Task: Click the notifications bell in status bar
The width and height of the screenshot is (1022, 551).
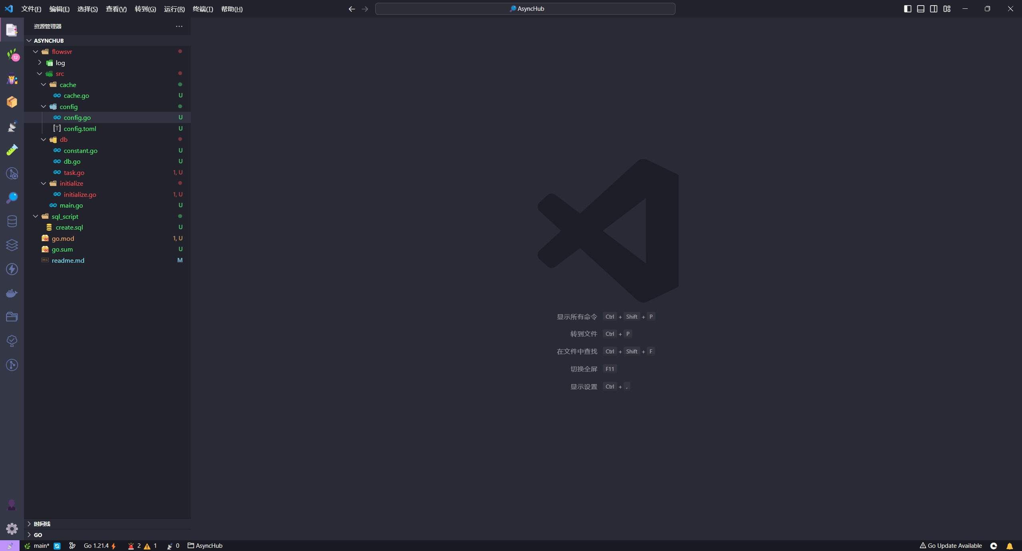Action: point(1010,546)
